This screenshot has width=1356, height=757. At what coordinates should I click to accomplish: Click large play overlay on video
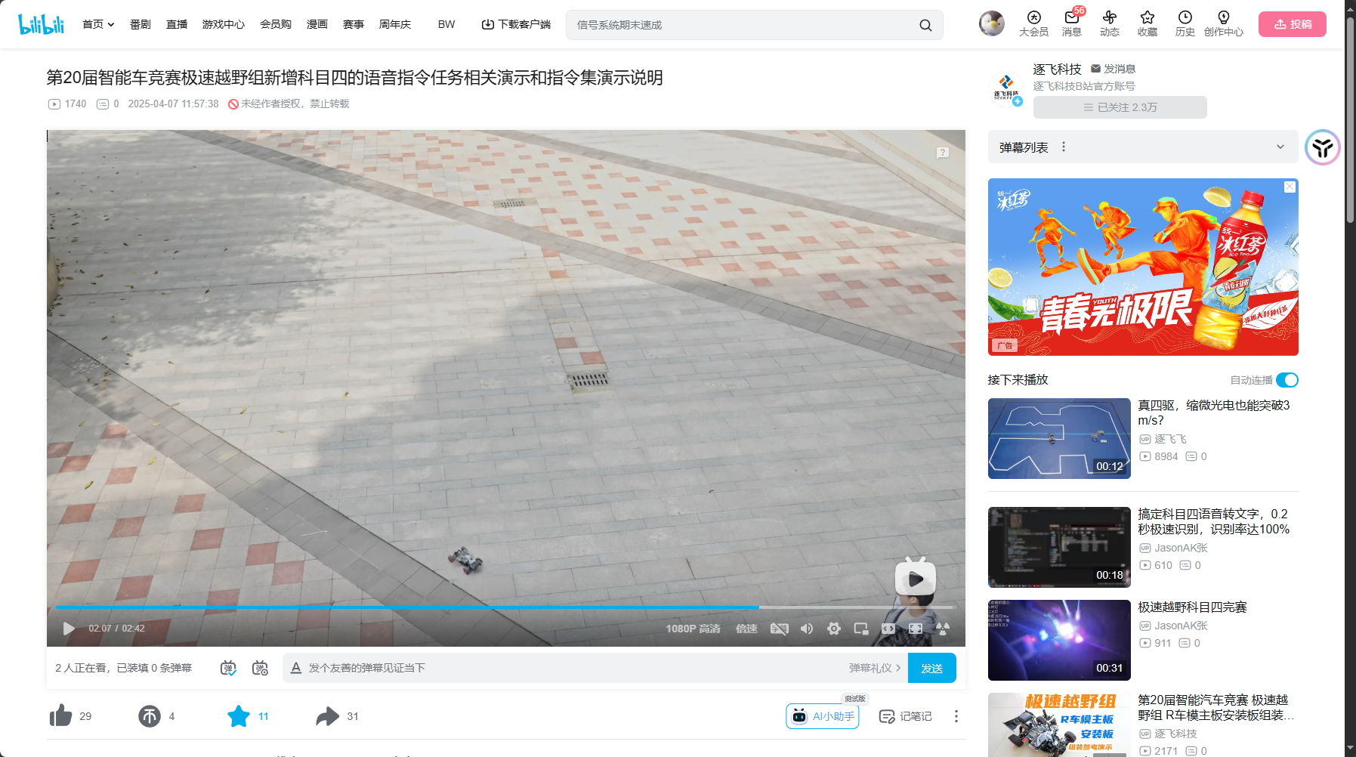(916, 578)
